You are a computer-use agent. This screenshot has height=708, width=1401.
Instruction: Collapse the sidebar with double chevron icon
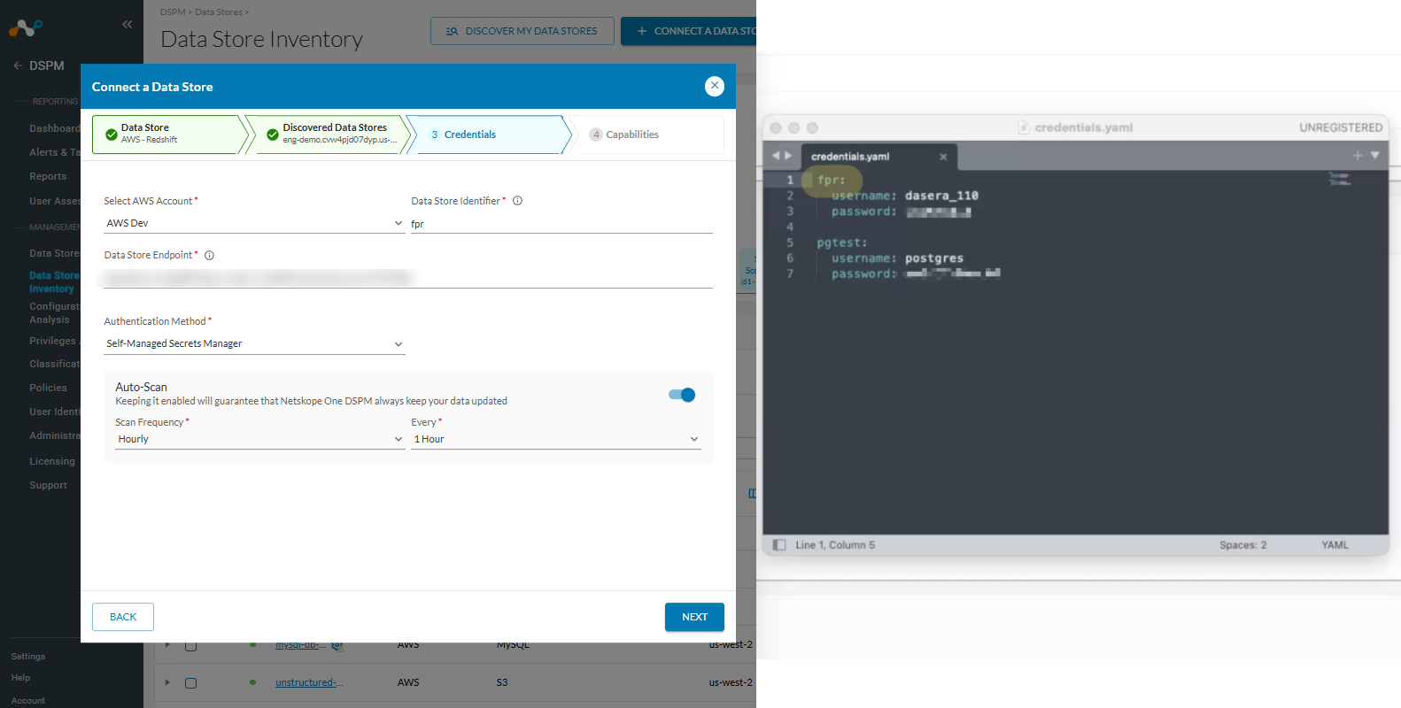point(127,25)
